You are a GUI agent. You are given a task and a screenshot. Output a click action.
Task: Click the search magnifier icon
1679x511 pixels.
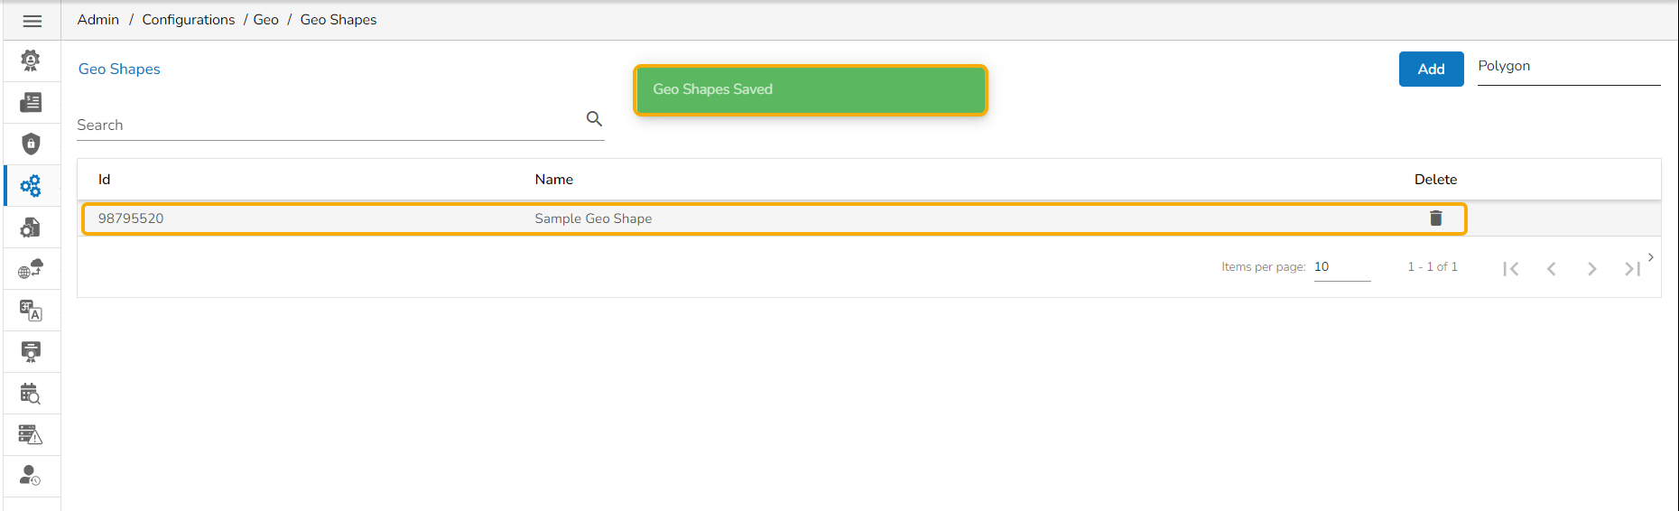click(x=594, y=118)
